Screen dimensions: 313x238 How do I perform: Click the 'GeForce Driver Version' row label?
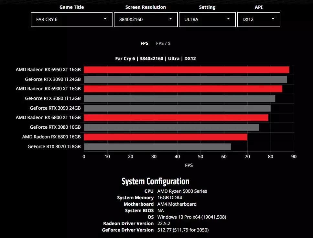point(128,230)
